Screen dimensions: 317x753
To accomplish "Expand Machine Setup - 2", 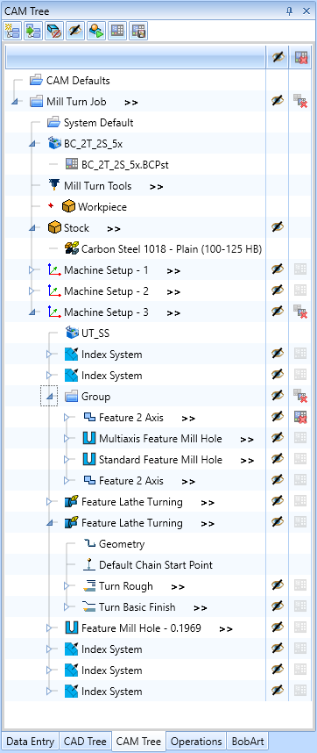I will click(32, 291).
